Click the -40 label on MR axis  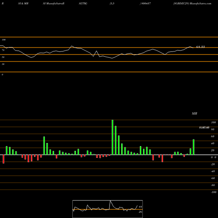pos(213,171)
